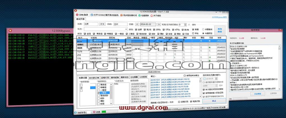
Task: Toggle the 高/动 filter checkbox
Action: tap(145, 29)
